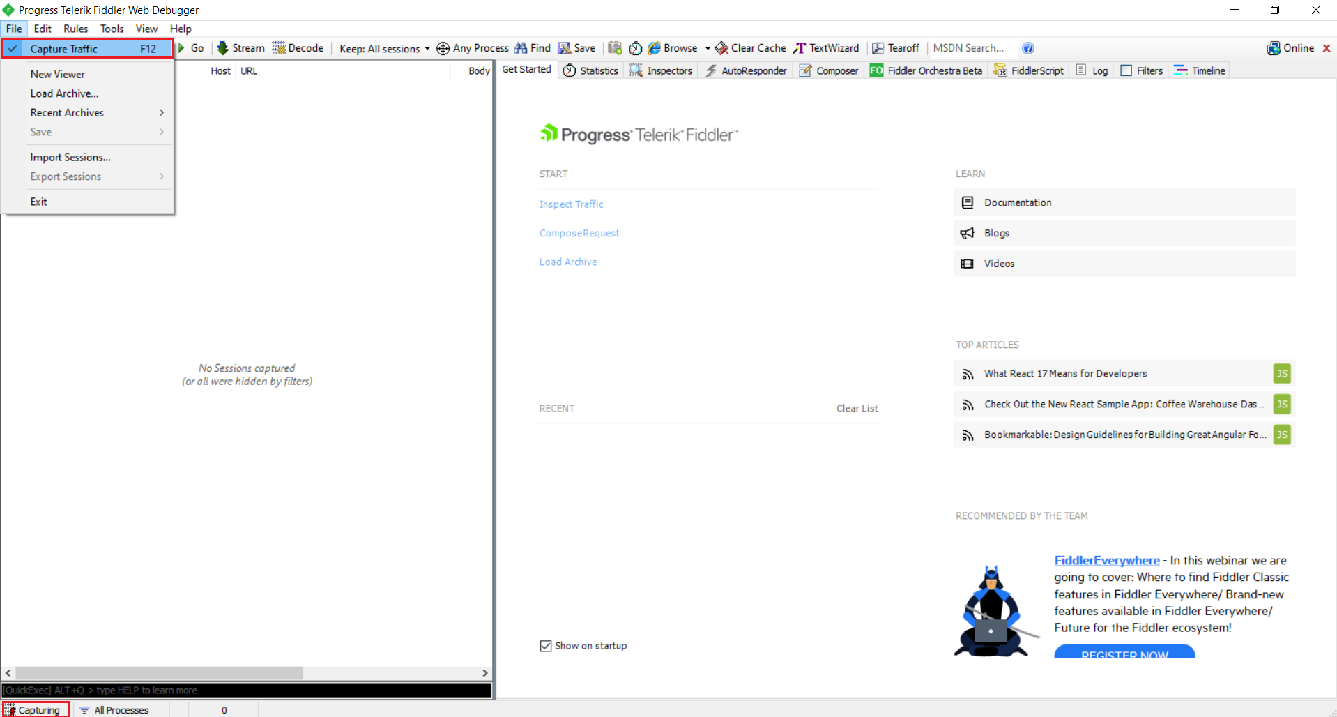Click Clear List next to RECENT

point(857,409)
